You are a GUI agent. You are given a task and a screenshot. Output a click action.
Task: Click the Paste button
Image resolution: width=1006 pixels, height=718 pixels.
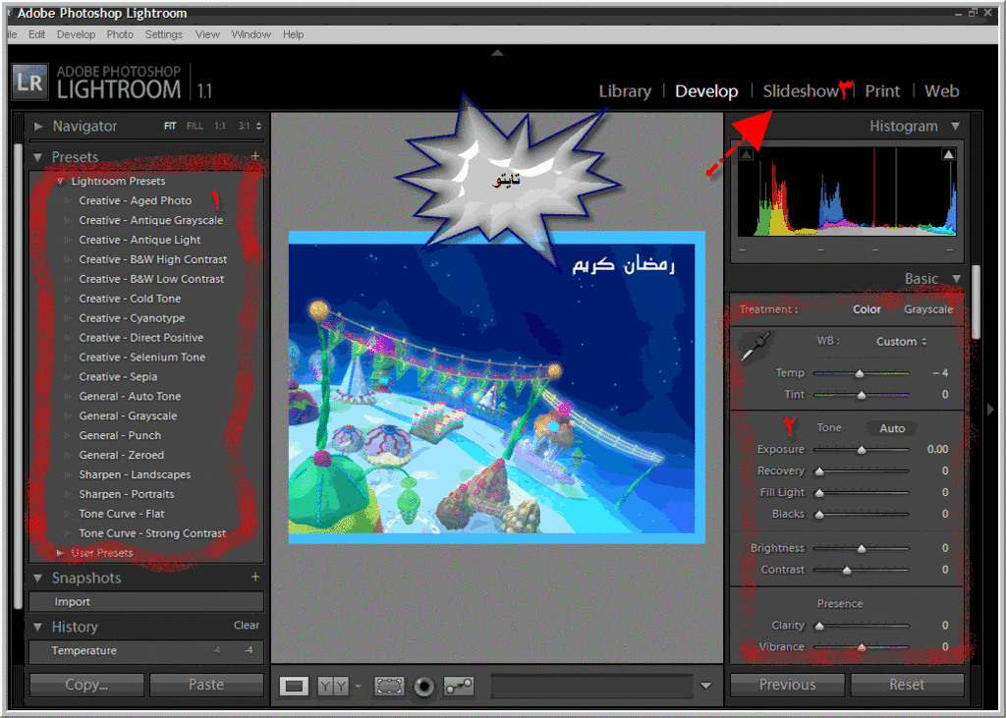pos(206,685)
